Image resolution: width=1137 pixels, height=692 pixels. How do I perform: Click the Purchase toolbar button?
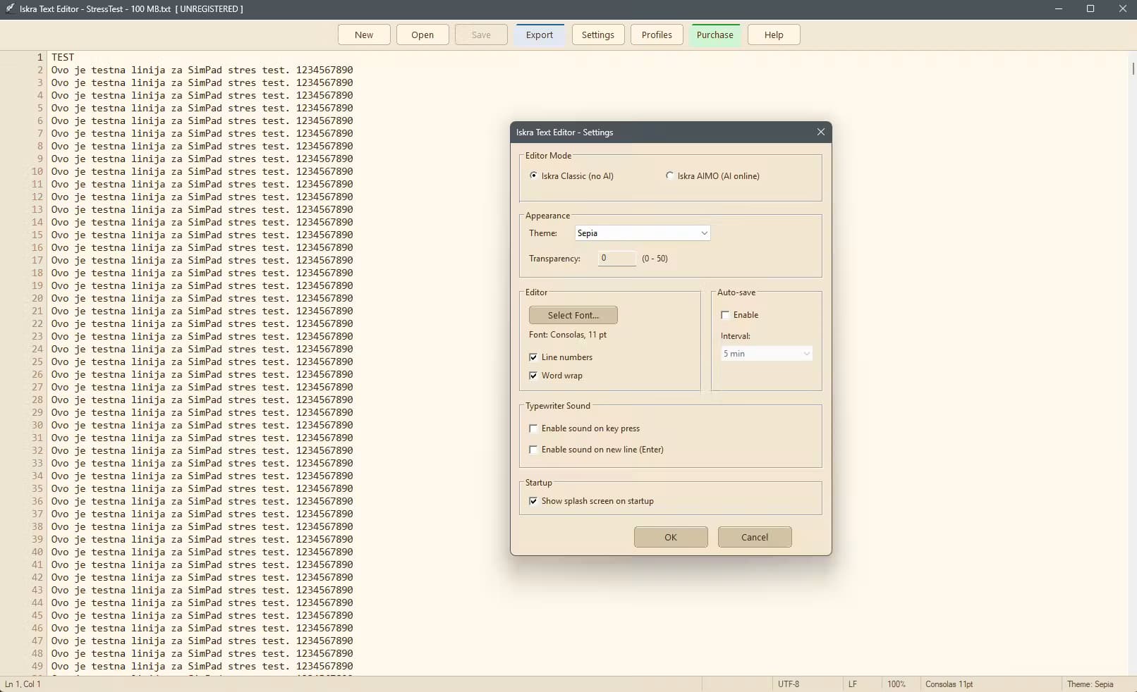715,35
